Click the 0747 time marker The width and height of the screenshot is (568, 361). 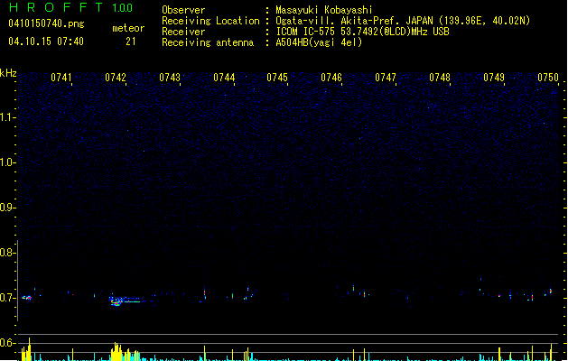click(386, 78)
